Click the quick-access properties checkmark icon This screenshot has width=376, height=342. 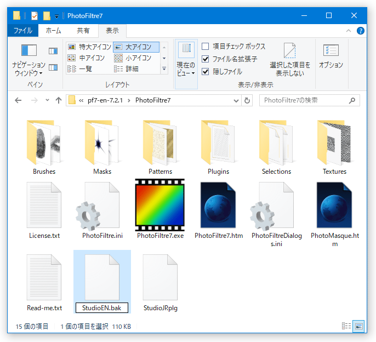(35, 16)
